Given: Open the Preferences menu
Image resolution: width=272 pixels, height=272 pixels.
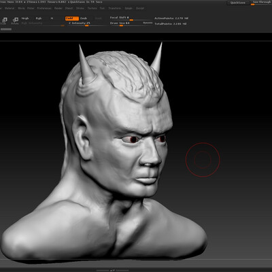Looking at the screenshot, I should tap(44, 8).
